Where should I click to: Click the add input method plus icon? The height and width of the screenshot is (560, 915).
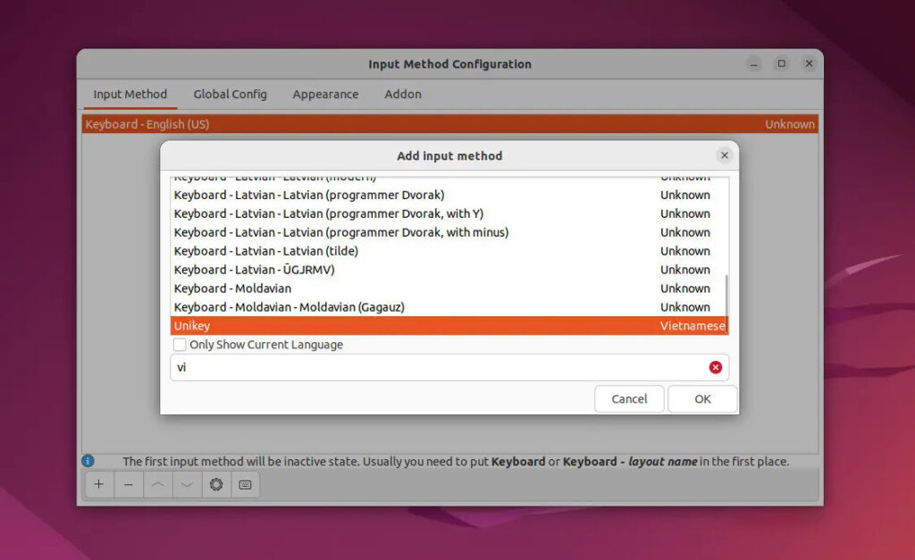(x=98, y=484)
